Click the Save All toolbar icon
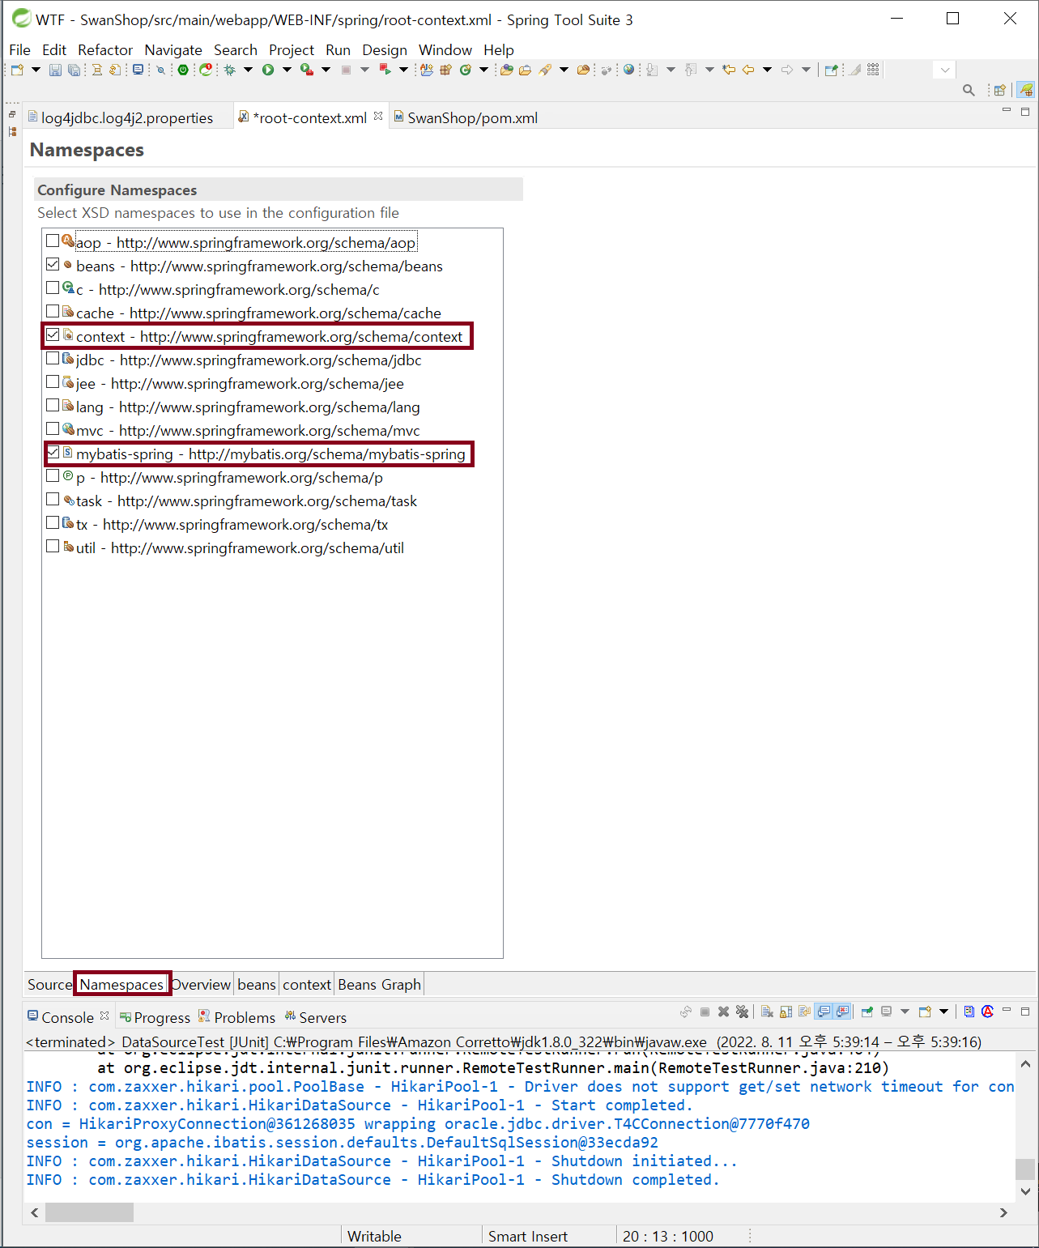1039x1248 pixels. pyautogui.click(x=74, y=70)
